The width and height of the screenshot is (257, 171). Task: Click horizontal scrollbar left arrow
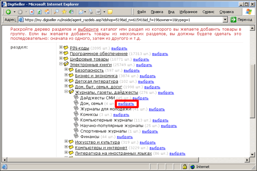[5, 160]
